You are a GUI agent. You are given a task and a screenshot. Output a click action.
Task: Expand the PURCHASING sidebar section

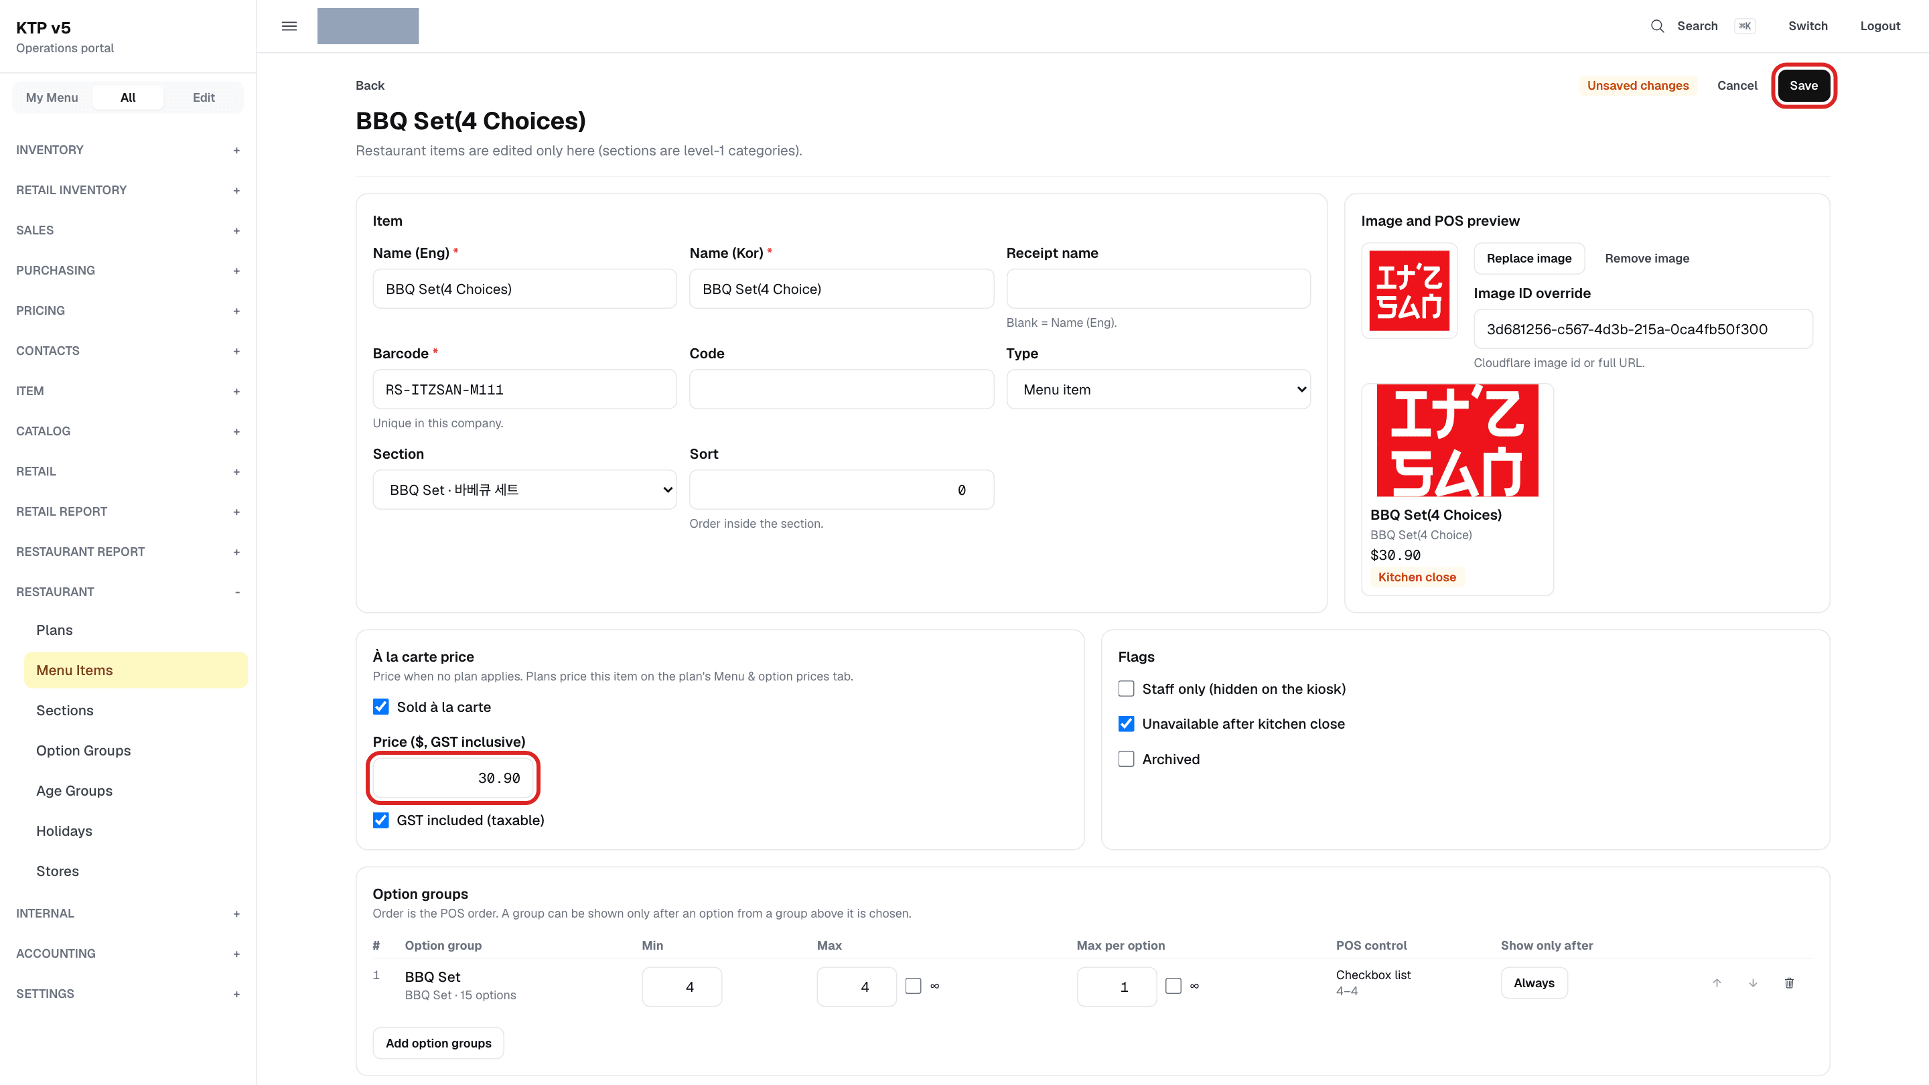point(128,271)
